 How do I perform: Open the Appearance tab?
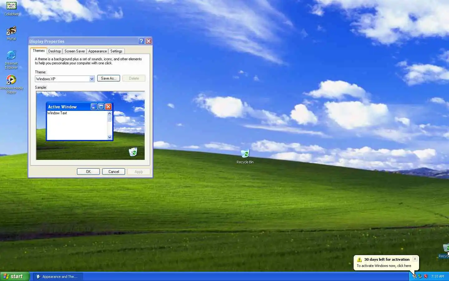click(97, 51)
